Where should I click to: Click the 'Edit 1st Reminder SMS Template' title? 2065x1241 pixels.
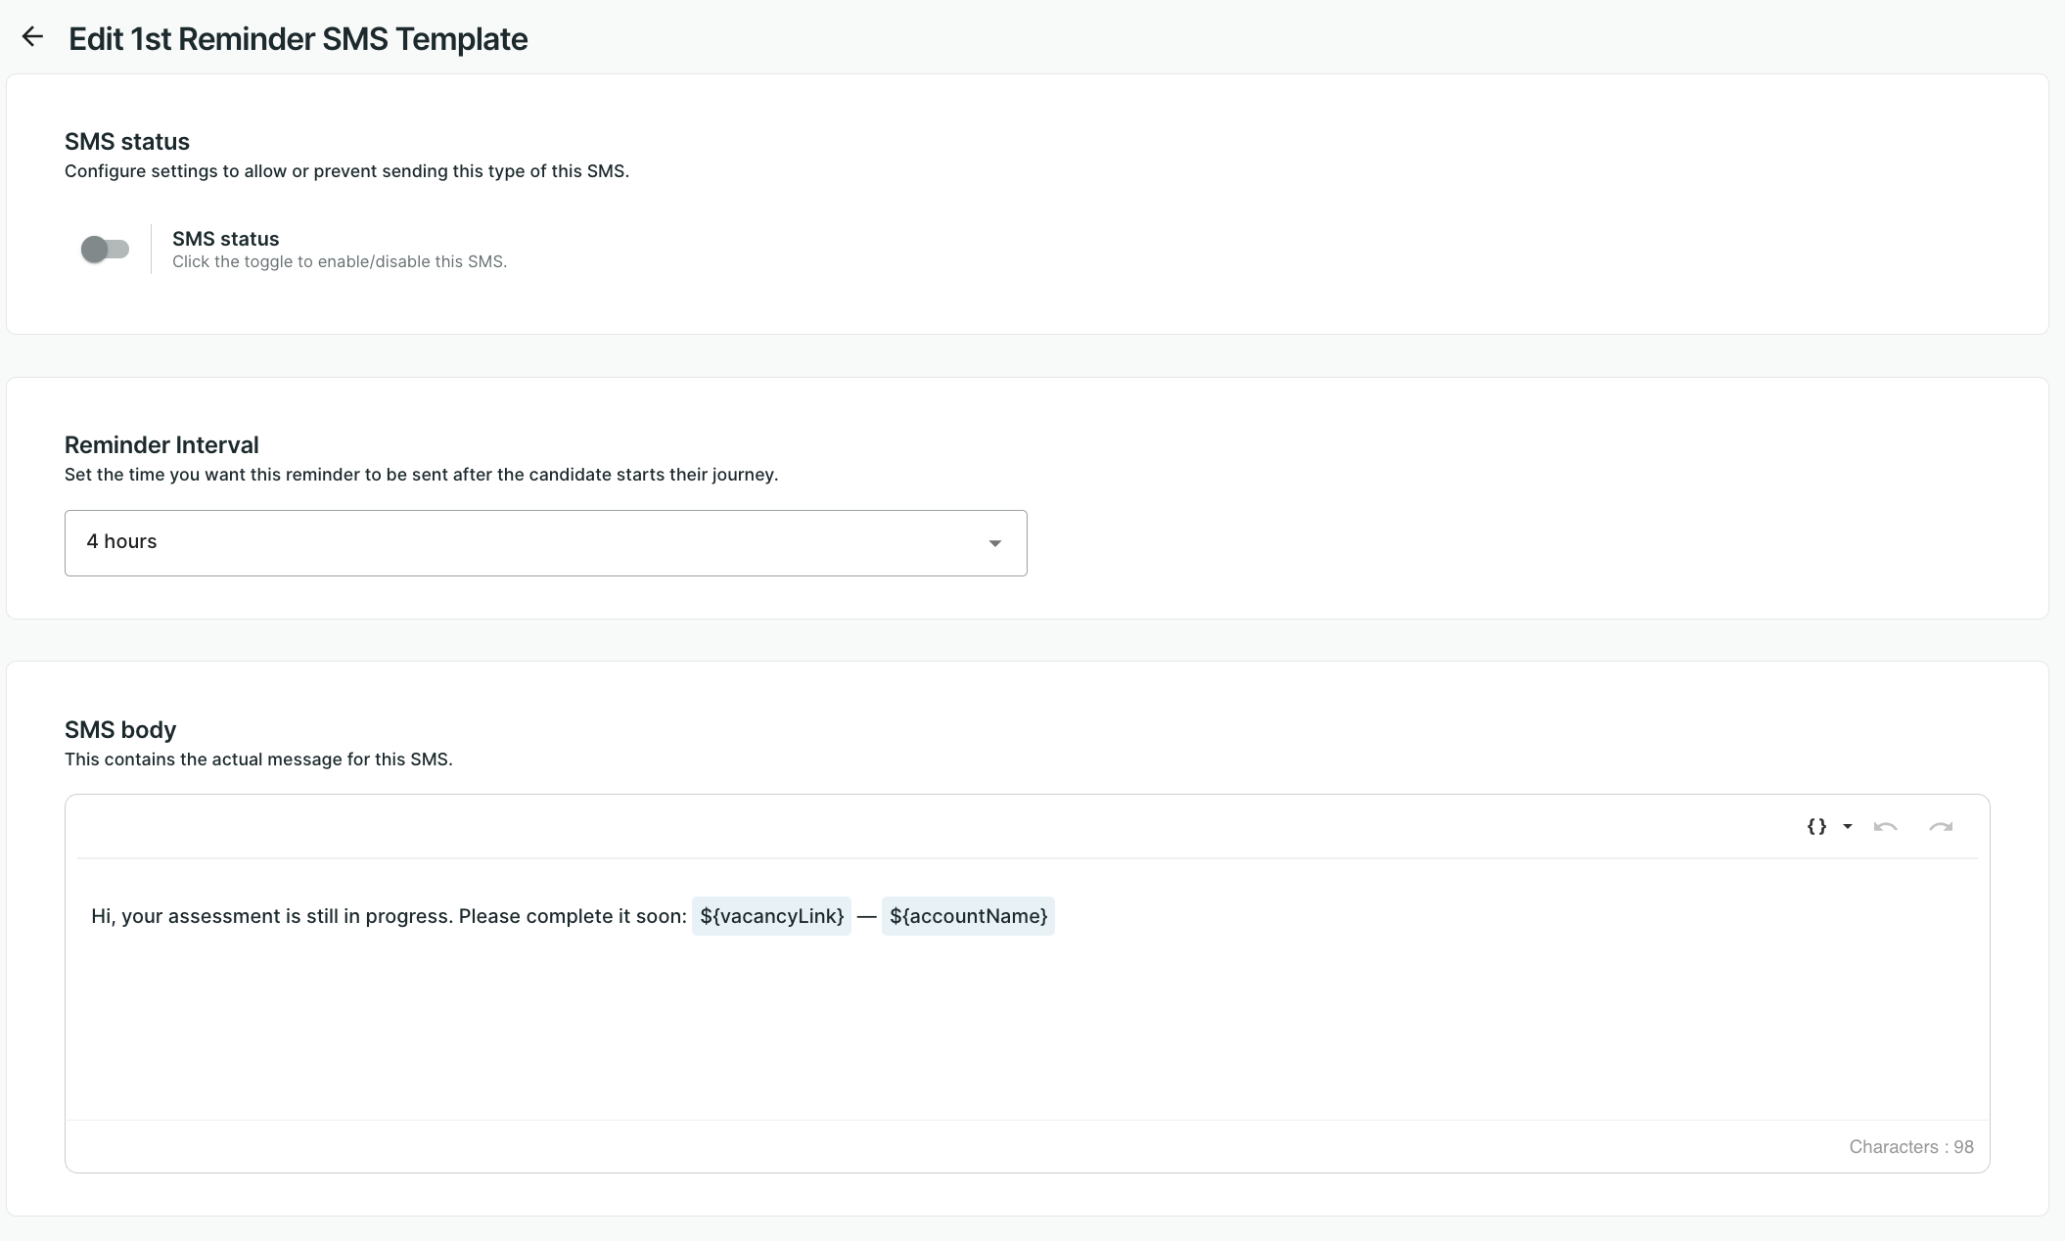pyautogui.click(x=298, y=39)
